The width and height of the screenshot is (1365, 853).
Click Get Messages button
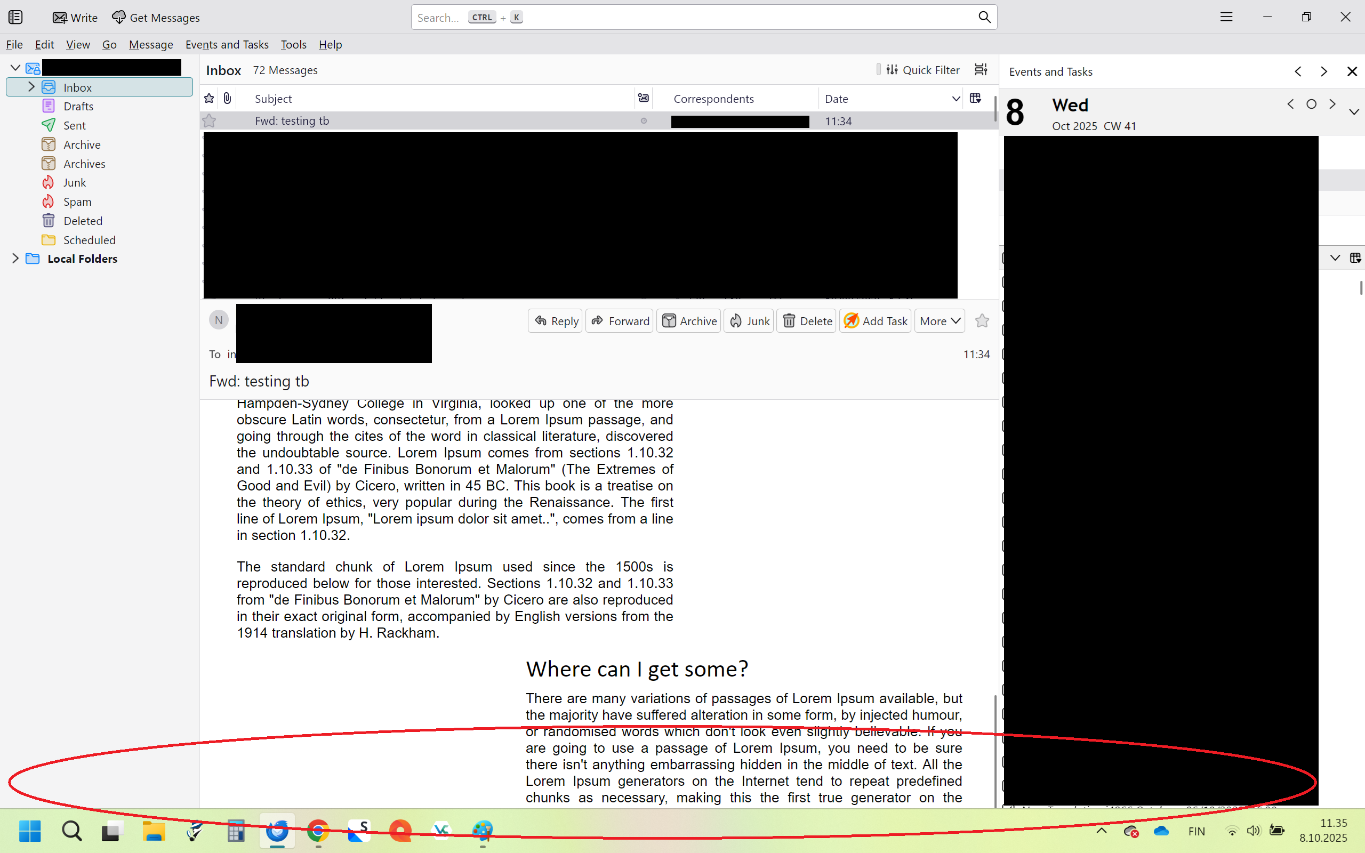pos(156,18)
